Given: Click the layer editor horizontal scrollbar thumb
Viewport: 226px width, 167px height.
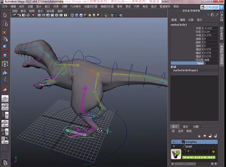Looking at the screenshot, I should tap(185, 164).
